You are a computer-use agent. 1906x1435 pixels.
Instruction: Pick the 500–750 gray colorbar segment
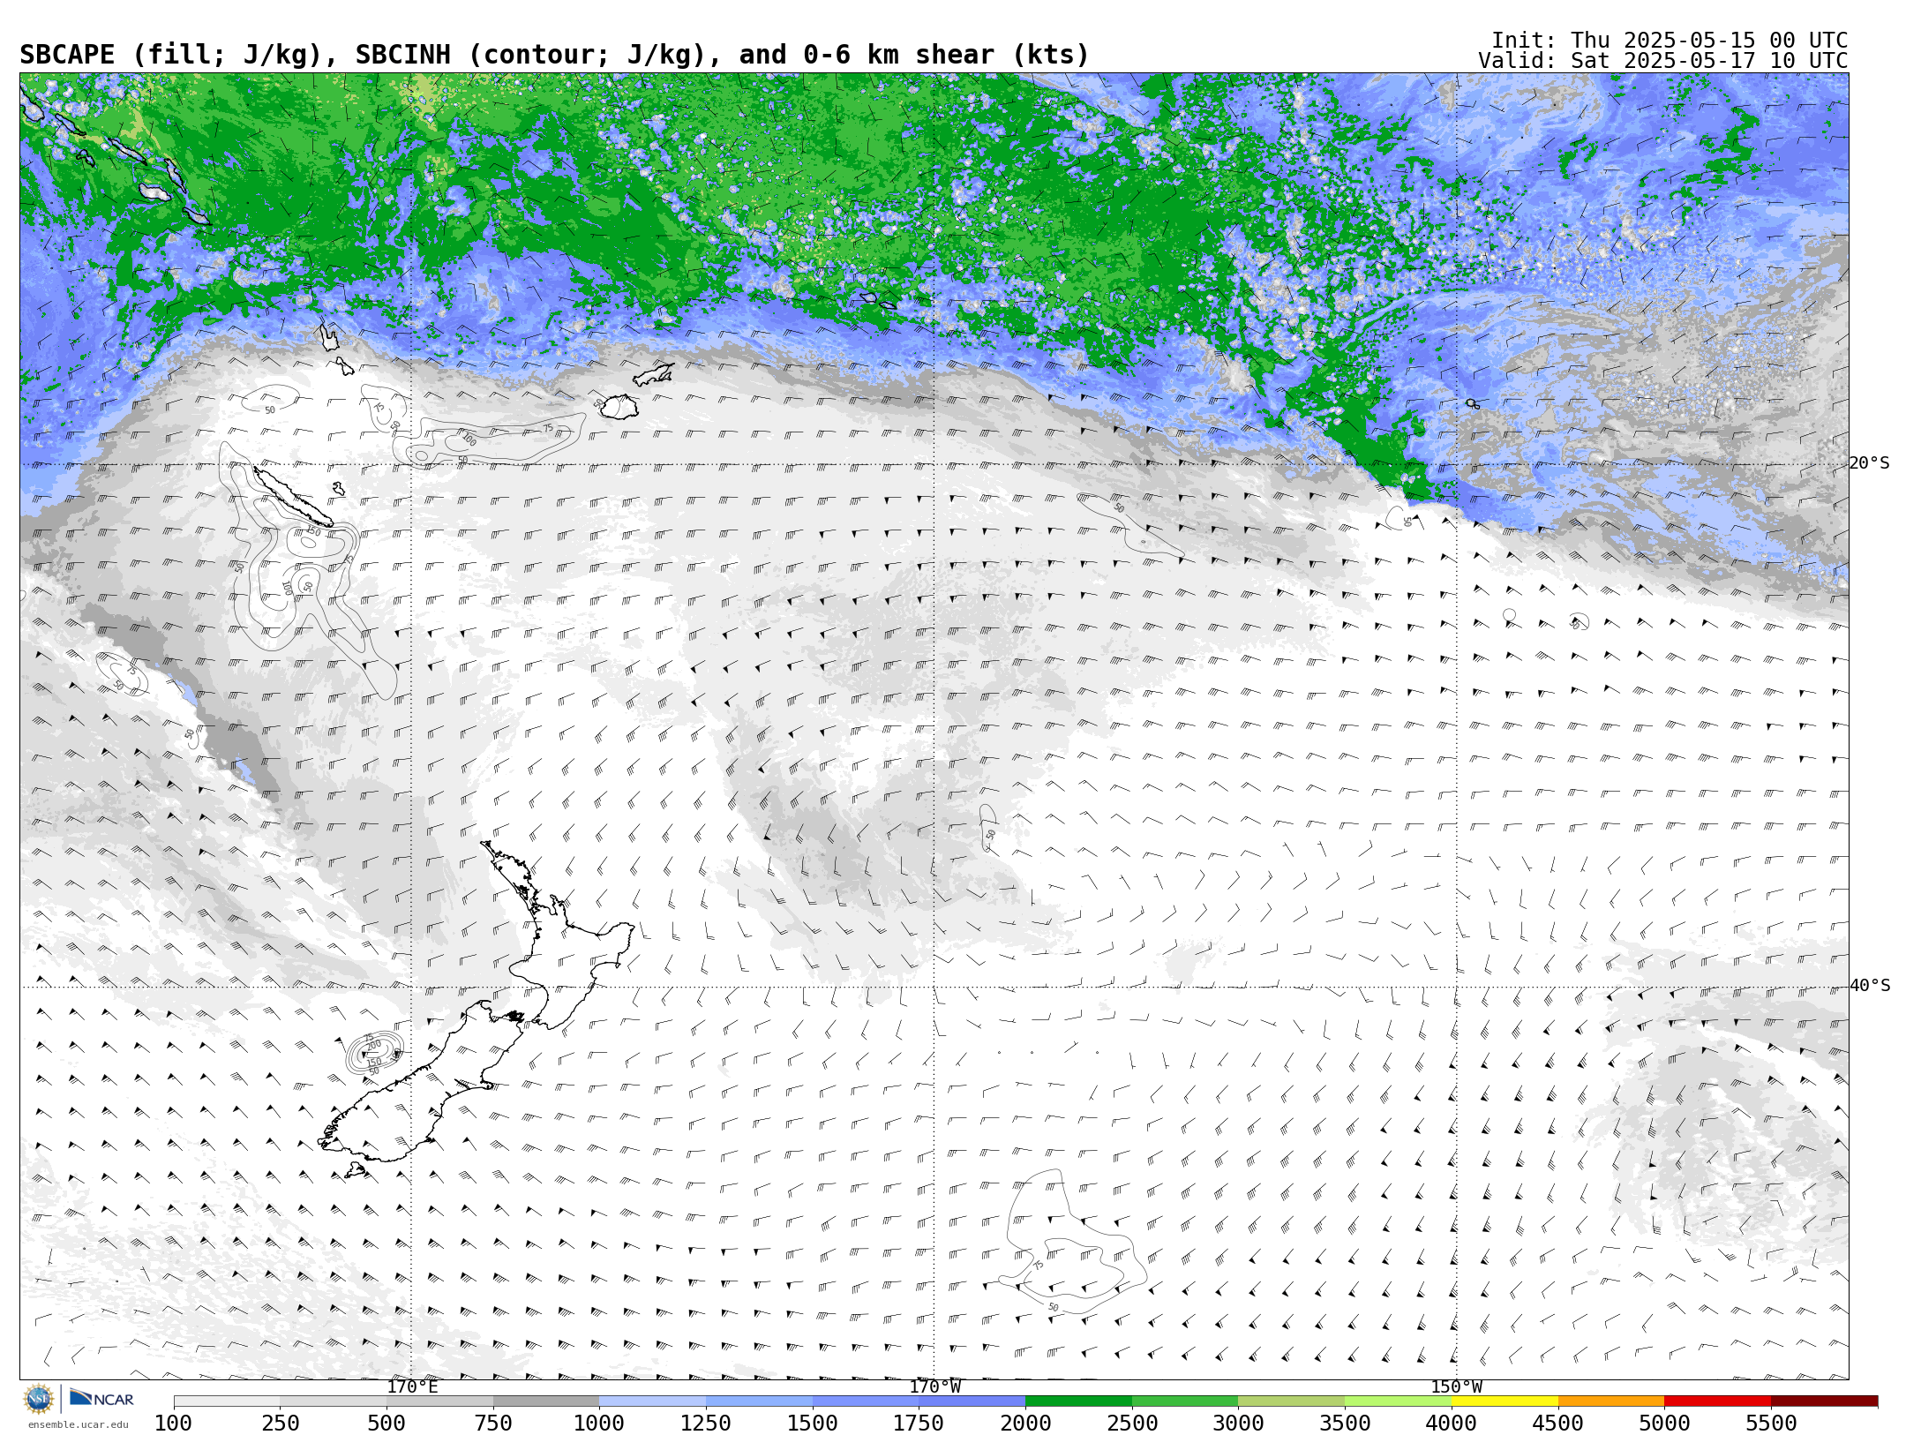[x=440, y=1401]
